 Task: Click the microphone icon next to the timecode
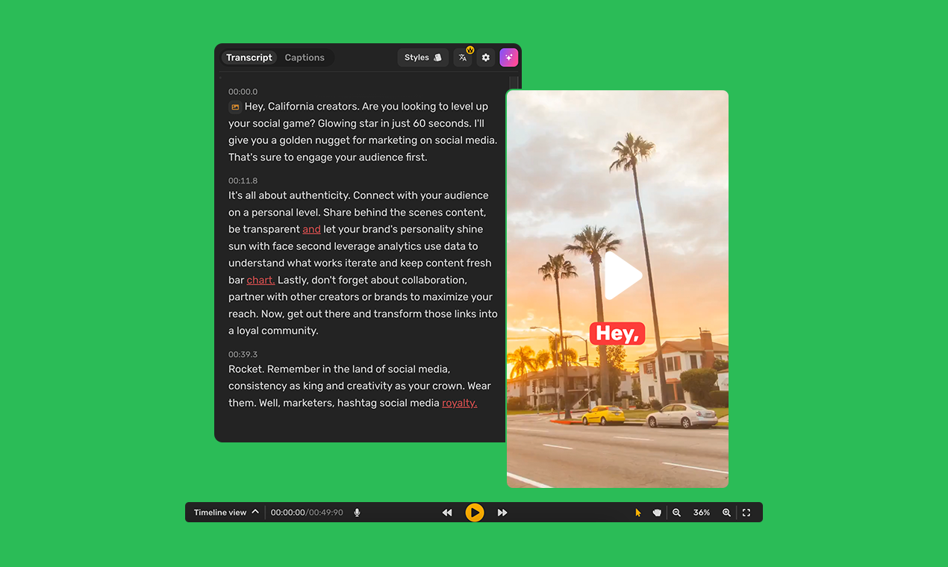357,512
